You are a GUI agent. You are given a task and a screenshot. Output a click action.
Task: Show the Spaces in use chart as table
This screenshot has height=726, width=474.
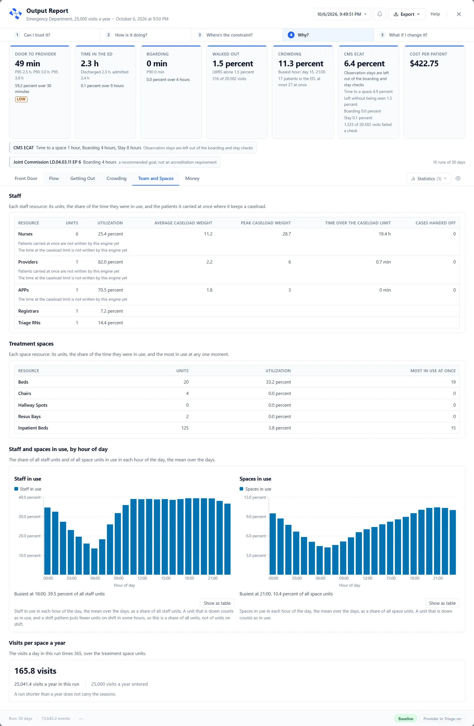(442, 603)
